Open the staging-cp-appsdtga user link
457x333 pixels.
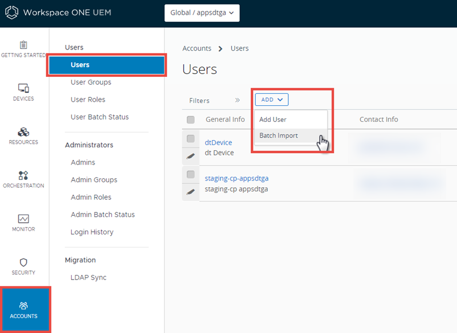click(x=236, y=178)
